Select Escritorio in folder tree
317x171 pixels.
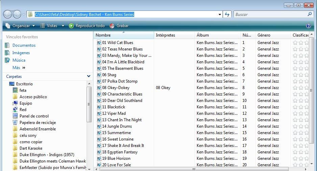(x=24, y=84)
